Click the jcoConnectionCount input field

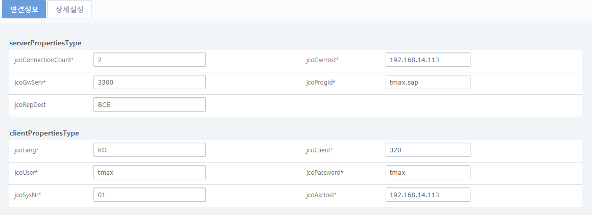(150, 60)
